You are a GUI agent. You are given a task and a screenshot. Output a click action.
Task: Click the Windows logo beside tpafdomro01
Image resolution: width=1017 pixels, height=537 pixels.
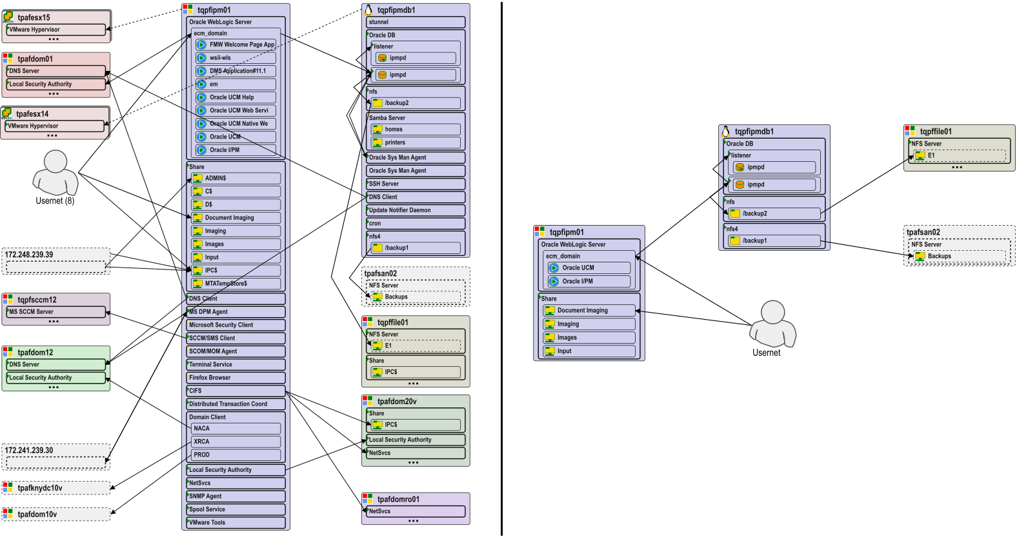click(x=368, y=499)
